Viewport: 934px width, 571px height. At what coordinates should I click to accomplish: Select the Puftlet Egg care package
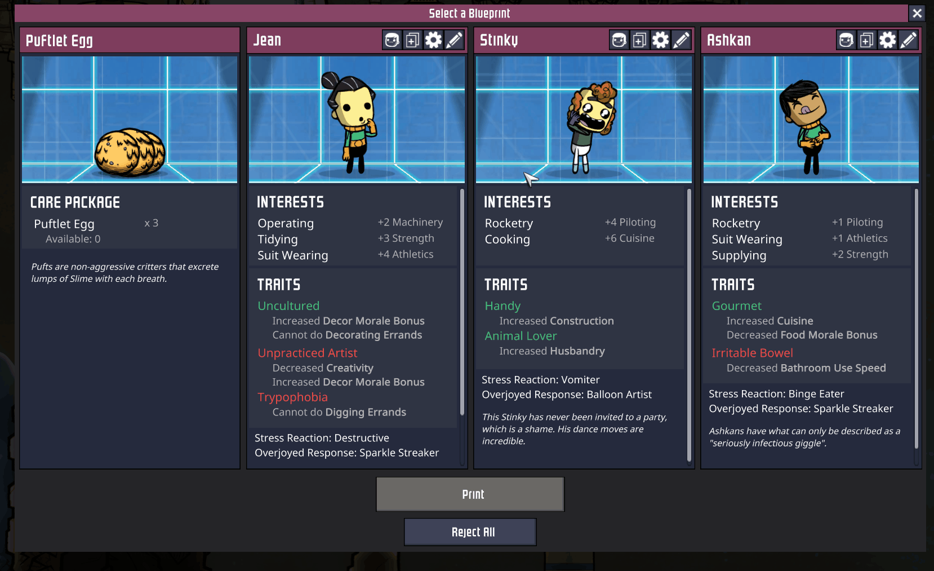click(x=130, y=119)
